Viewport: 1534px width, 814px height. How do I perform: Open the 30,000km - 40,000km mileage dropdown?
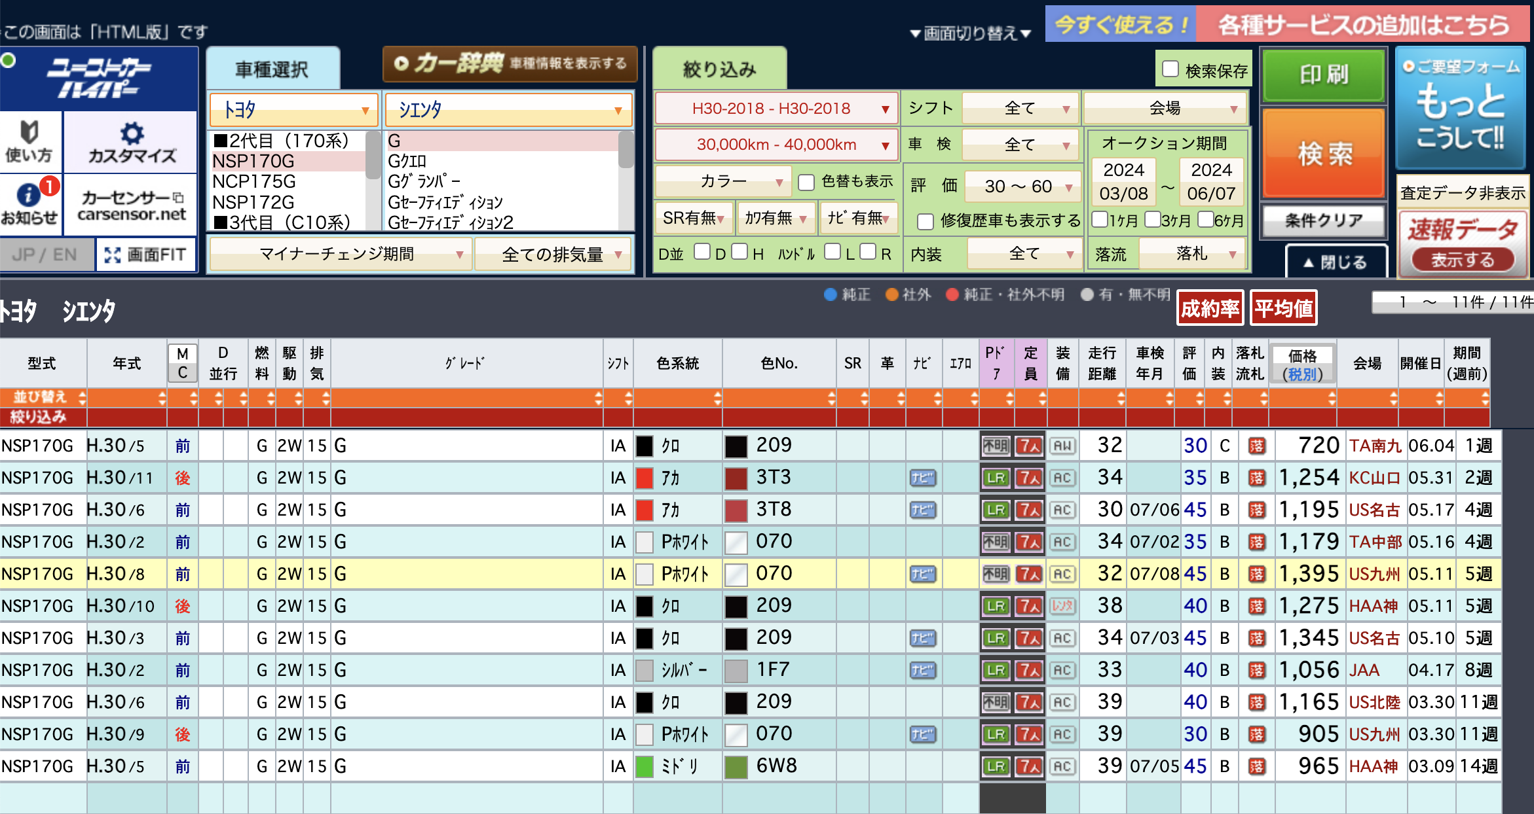click(776, 145)
